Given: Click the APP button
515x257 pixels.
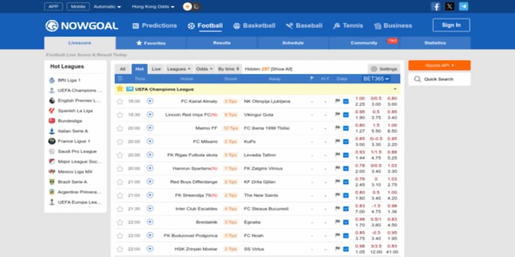Looking at the screenshot, I should [x=53, y=6].
